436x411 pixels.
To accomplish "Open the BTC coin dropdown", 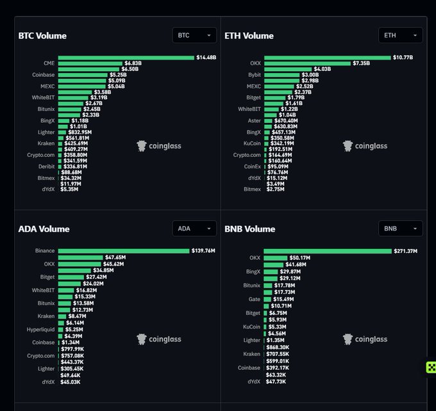I will click(x=194, y=35).
